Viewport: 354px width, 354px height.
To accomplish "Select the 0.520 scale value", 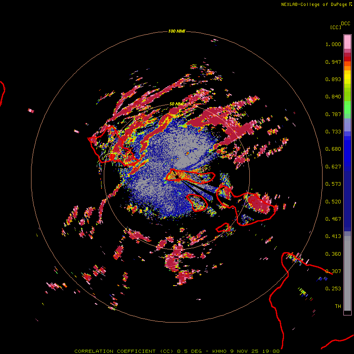I will [333, 202].
